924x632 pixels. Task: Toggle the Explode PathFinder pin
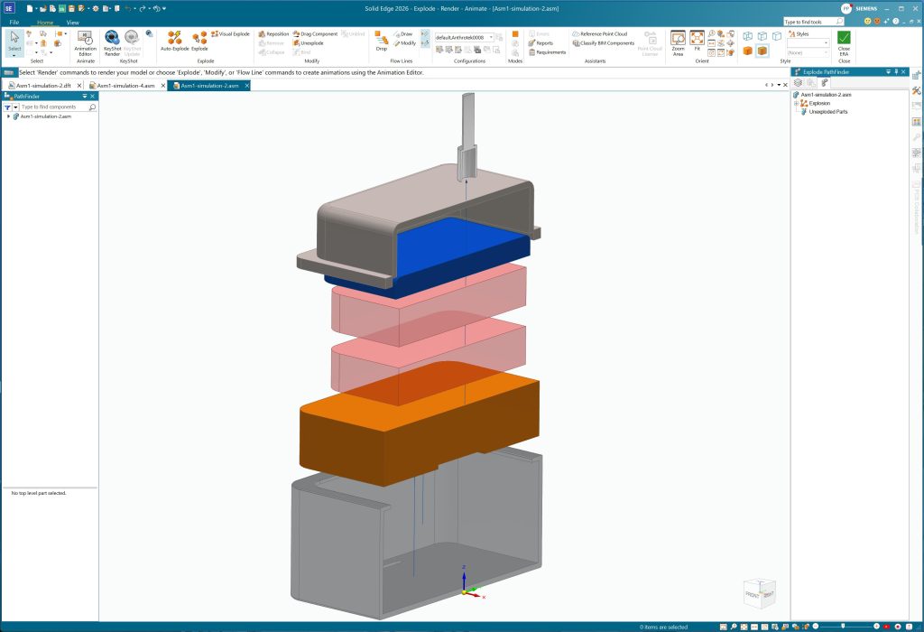pos(896,72)
